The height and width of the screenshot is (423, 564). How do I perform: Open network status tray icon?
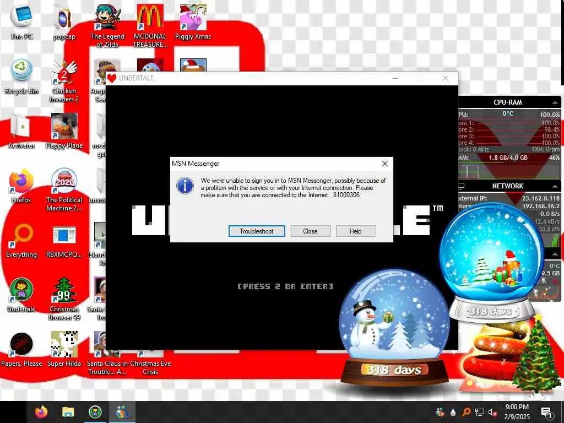click(480, 412)
